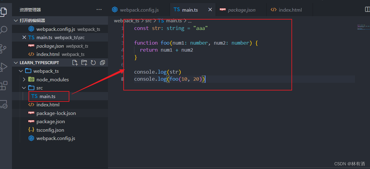Click src folder icon in tree
Screen dimensions: 370x169
[x=31, y=88]
